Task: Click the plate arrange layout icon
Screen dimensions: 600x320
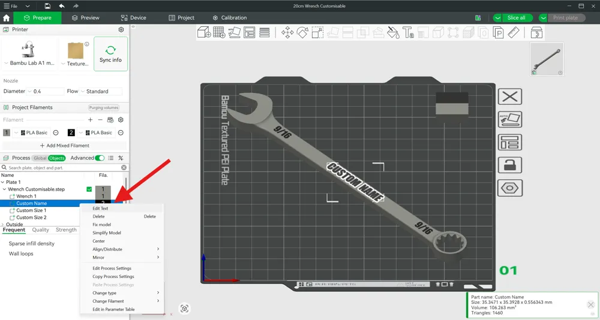Action: point(510,142)
